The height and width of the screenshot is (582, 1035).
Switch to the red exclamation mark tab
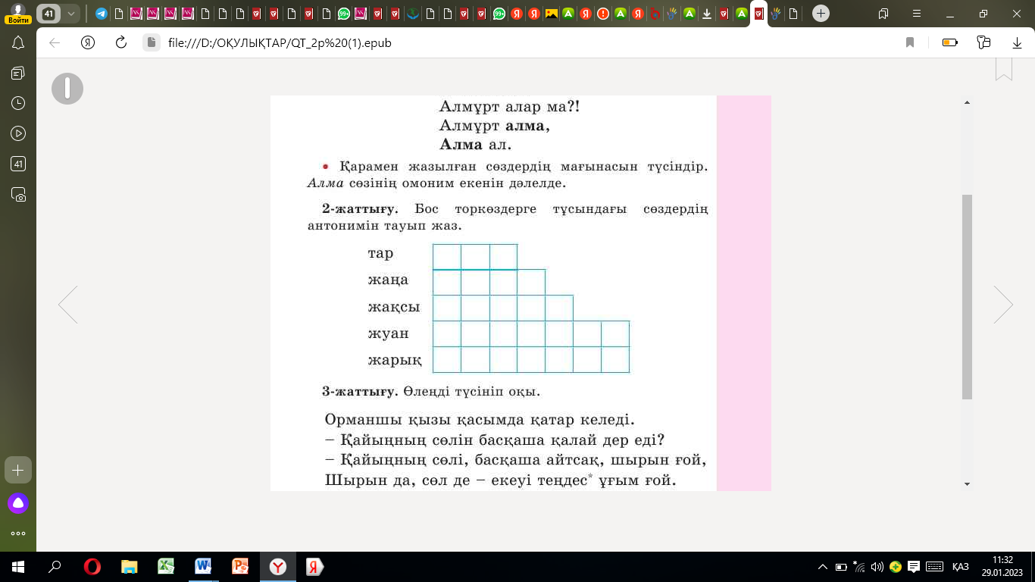pos(603,14)
